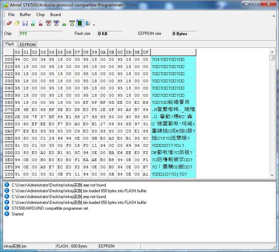Open the Buffer menu

click(25, 15)
